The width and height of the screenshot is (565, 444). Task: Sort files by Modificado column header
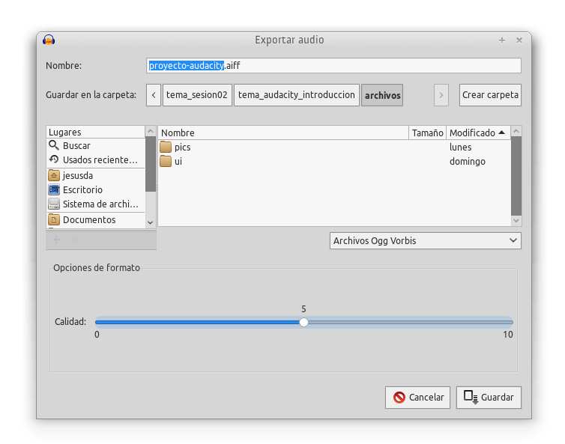(x=477, y=133)
